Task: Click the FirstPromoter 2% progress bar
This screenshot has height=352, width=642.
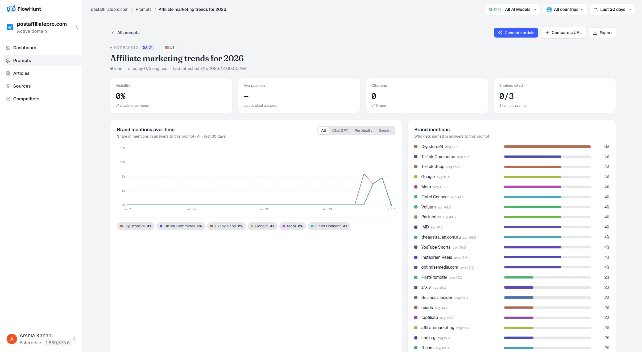Action: point(547,277)
